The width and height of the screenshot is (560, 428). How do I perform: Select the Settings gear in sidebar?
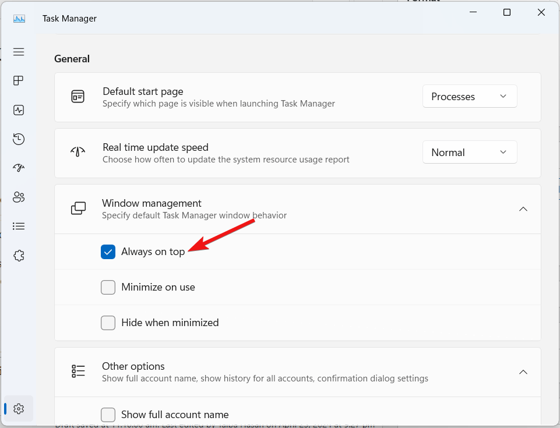pyautogui.click(x=19, y=408)
